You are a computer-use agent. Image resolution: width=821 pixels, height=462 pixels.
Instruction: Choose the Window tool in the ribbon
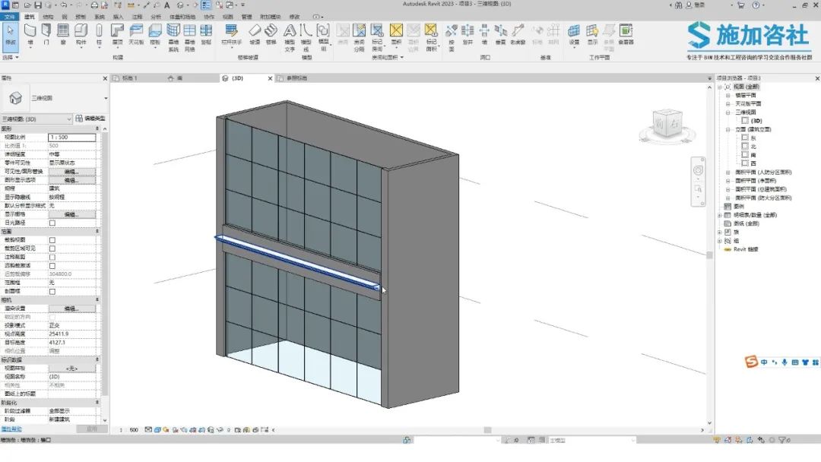(63, 34)
